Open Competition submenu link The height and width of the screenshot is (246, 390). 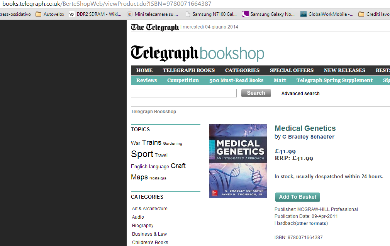pyautogui.click(x=183, y=80)
